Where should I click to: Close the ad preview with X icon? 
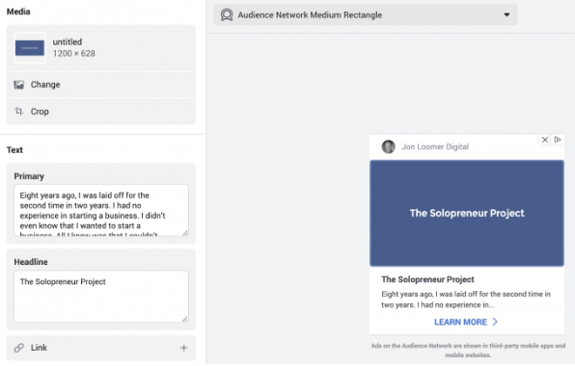[x=545, y=140]
